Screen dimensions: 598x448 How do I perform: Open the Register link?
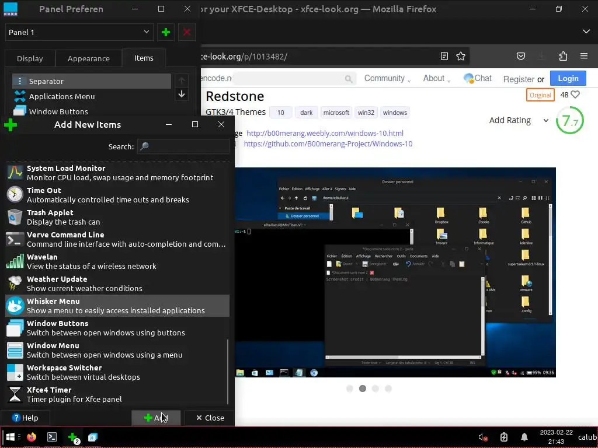click(519, 79)
